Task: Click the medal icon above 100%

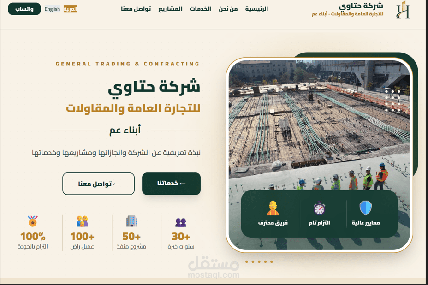Action: pos(33,221)
